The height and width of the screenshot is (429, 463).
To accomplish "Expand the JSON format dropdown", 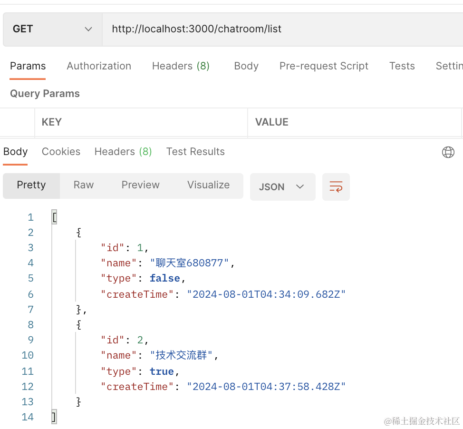I will [282, 187].
